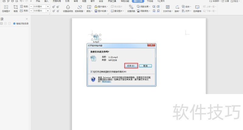Select the 裁剪 crop tool

pyautogui.click(x=15, y=7)
